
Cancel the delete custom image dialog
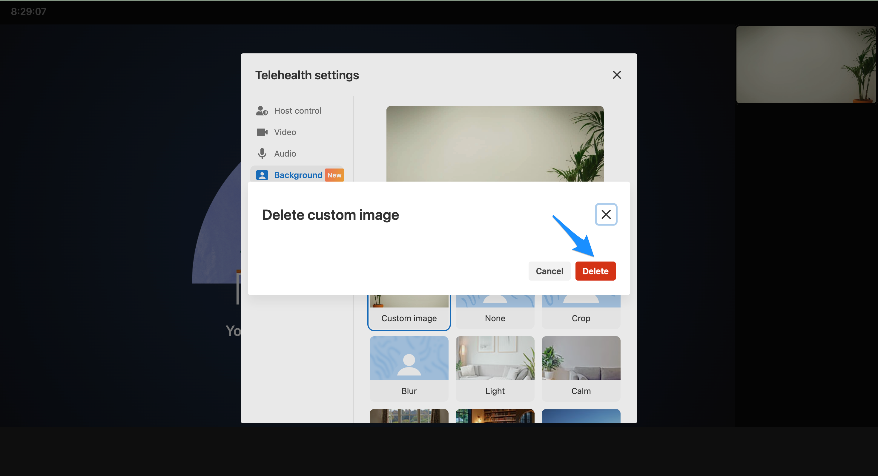549,271
